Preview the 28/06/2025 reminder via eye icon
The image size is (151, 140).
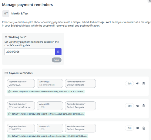[138, 83]
